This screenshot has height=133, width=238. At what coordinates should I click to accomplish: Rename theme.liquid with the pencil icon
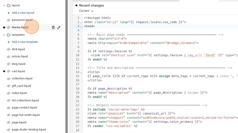59,27
